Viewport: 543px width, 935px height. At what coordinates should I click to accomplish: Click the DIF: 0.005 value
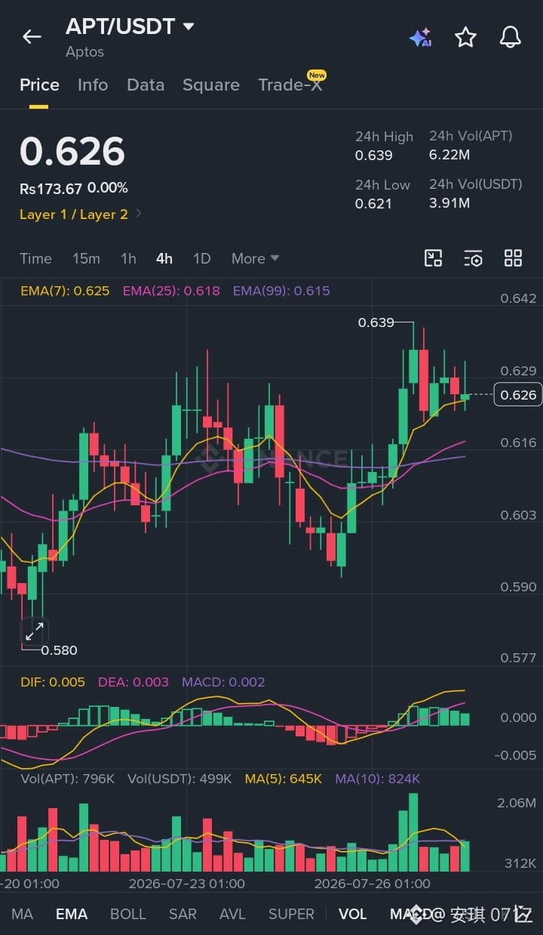(53, 682)
